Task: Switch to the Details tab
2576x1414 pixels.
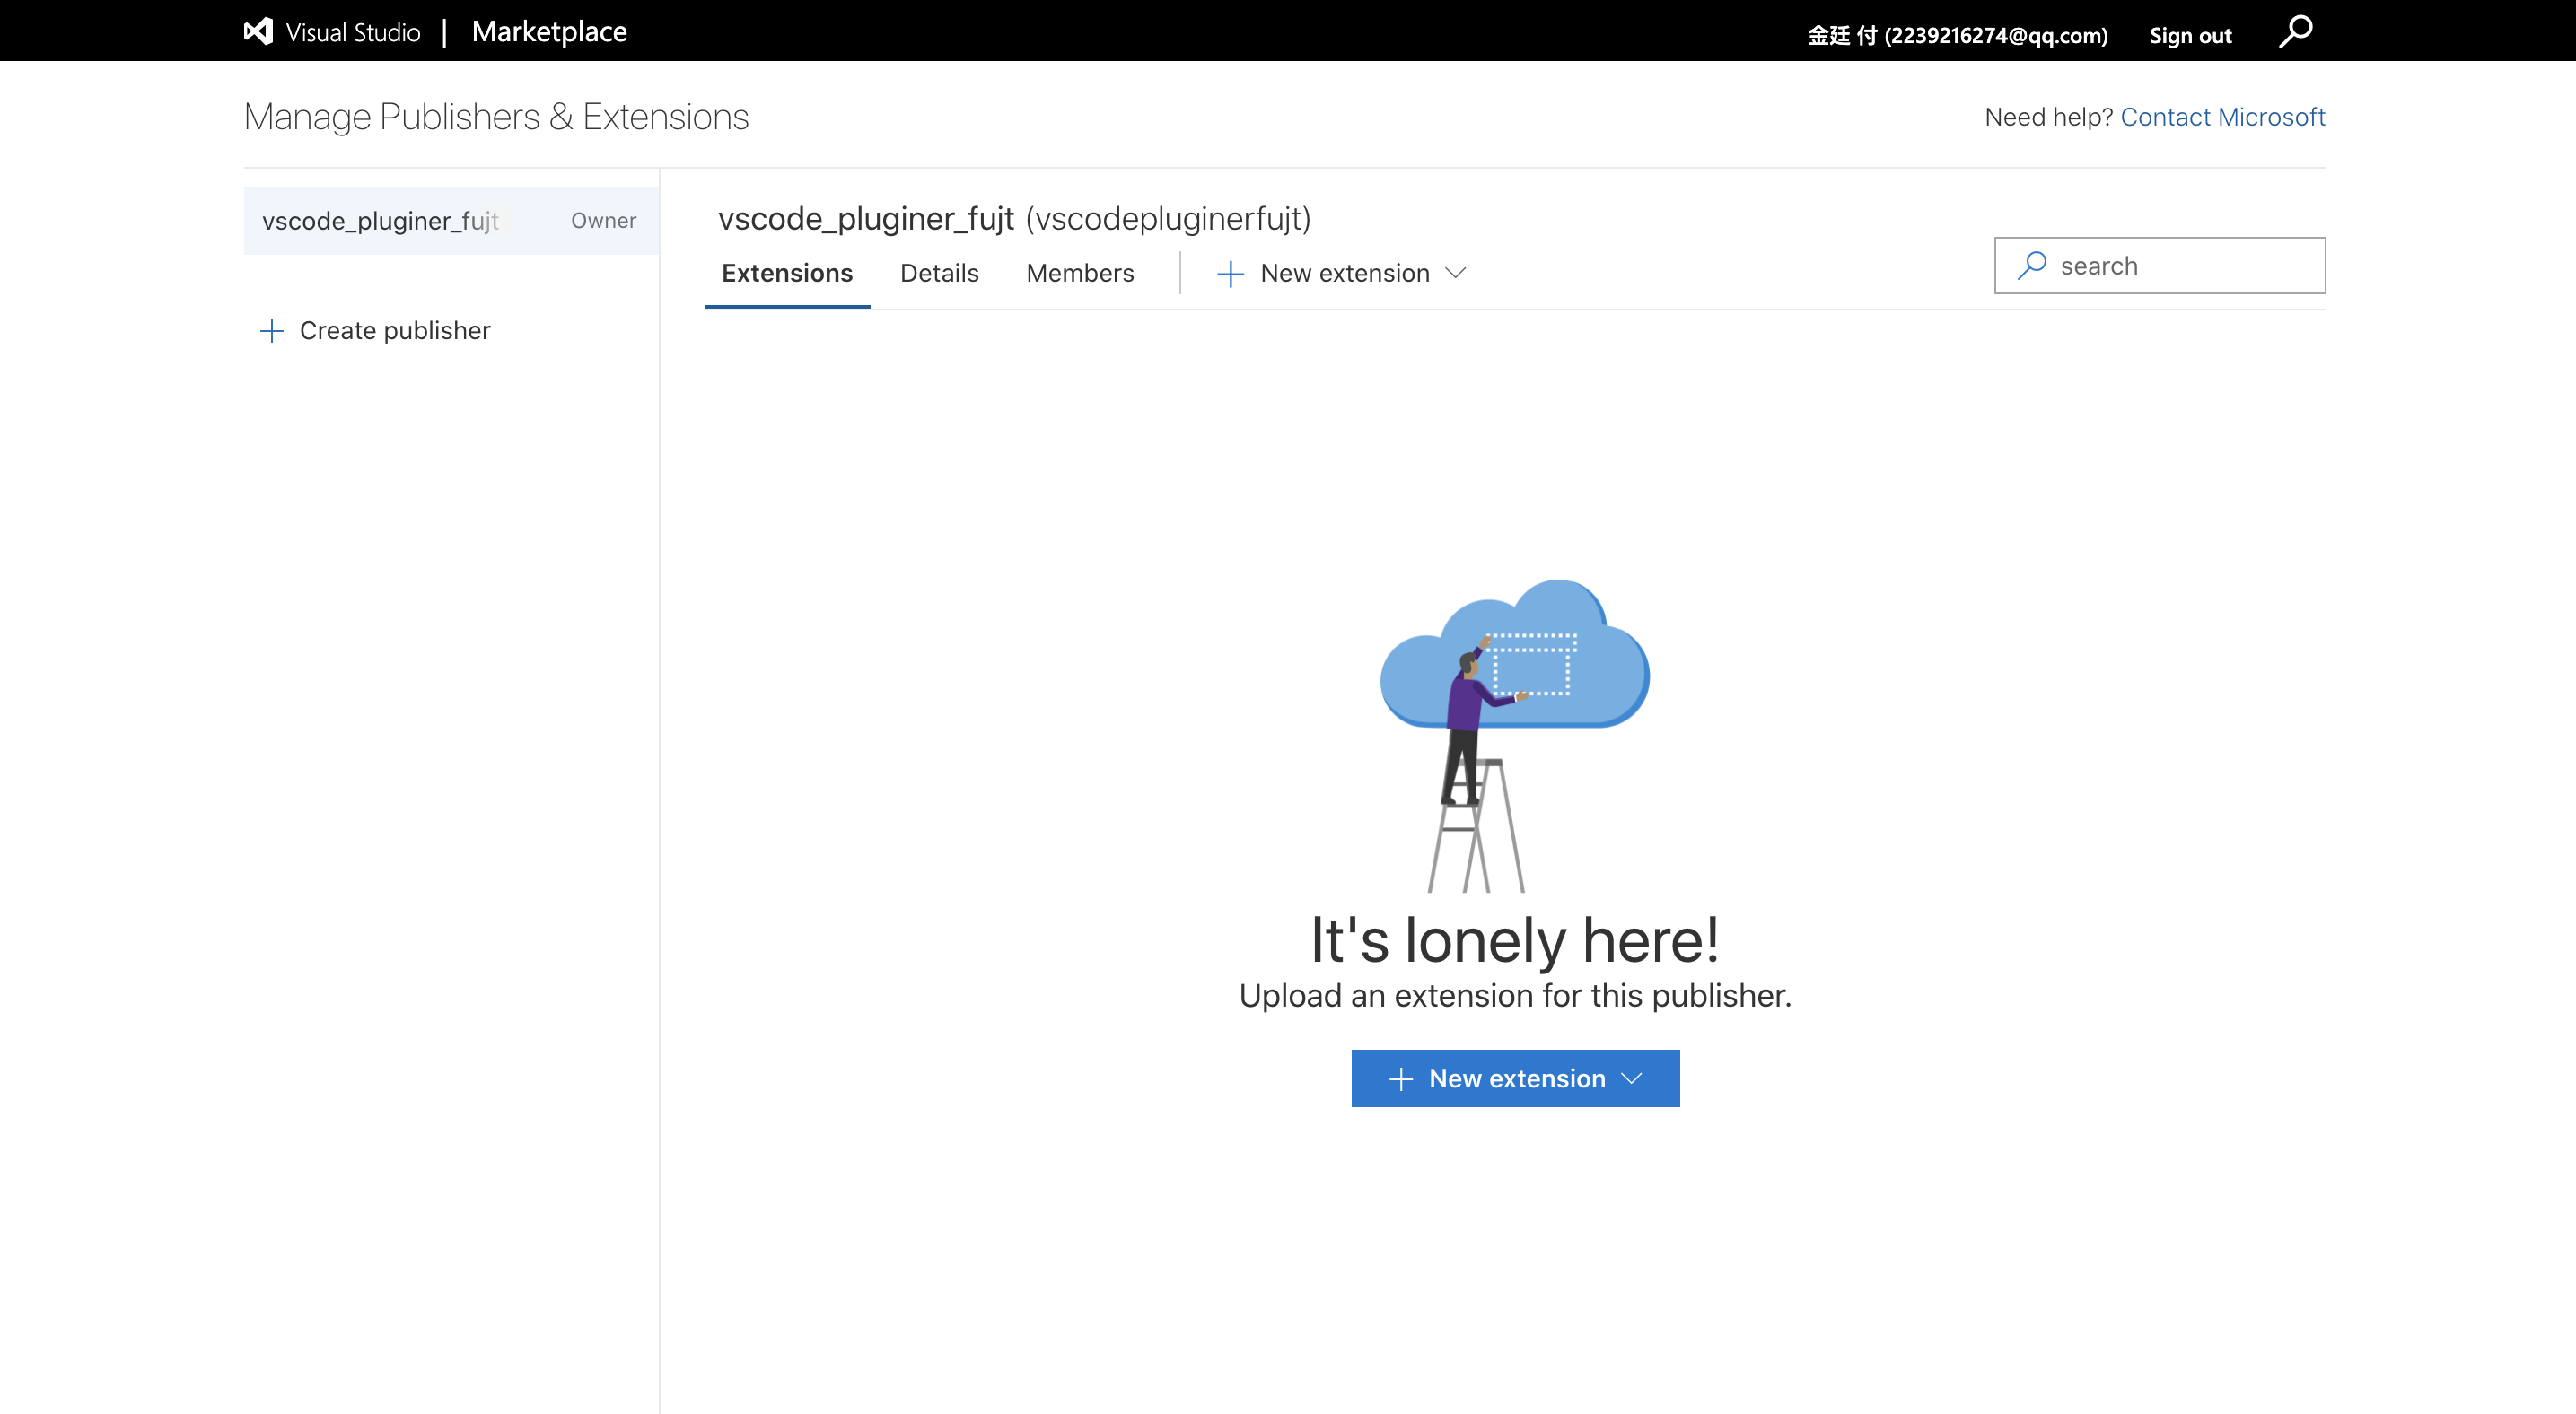Action: coord(939,273)
